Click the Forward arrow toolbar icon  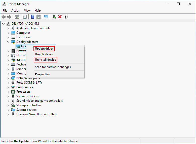click(x=9, y=17)
